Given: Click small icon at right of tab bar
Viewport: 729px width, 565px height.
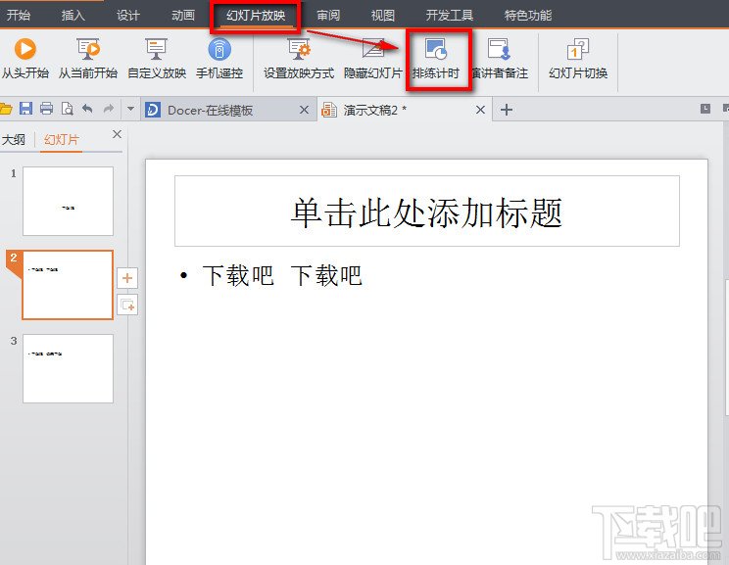Looking at the screenshot, I should click(x=705, y=109).
